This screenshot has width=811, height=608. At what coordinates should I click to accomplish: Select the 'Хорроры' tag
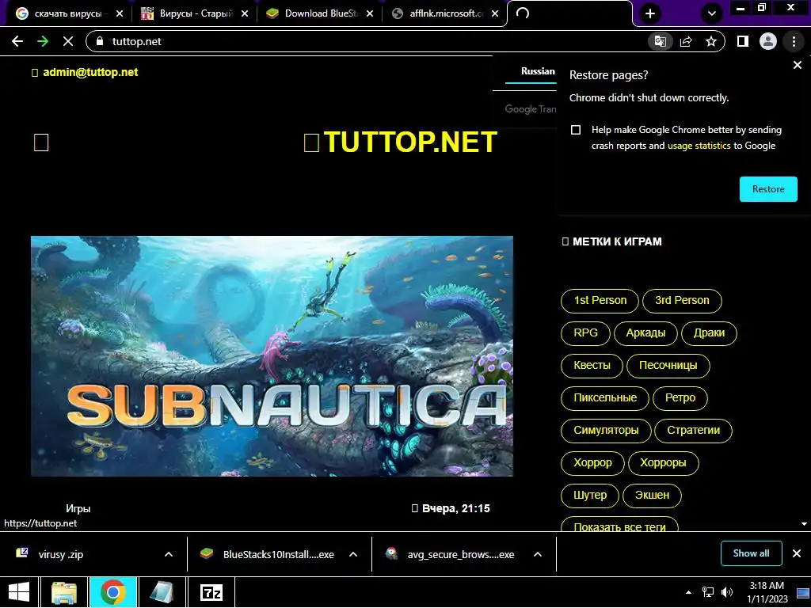tap(664, 463)
